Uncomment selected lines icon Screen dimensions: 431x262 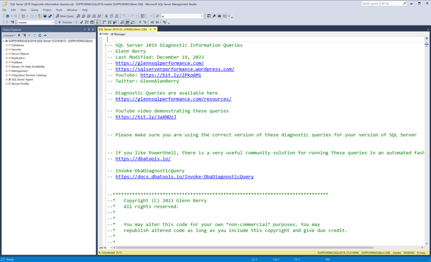click(x=145, y=22)
